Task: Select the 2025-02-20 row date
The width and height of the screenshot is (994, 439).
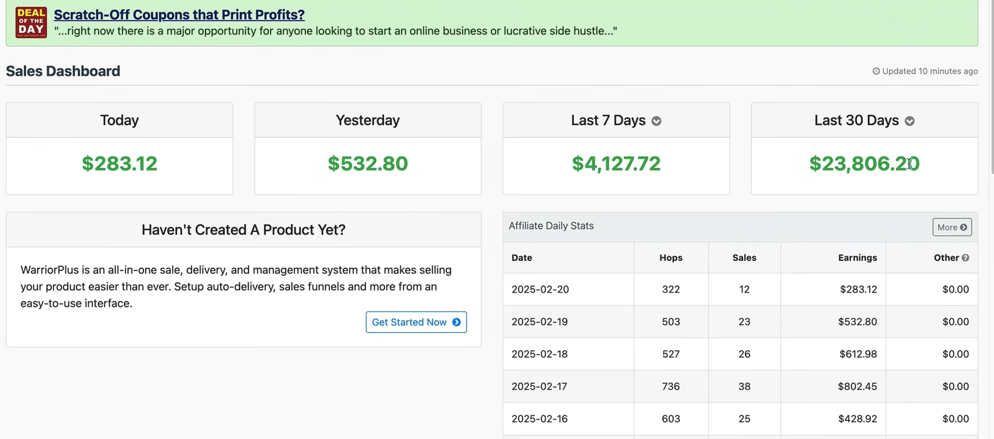Action: click(540, 290)
